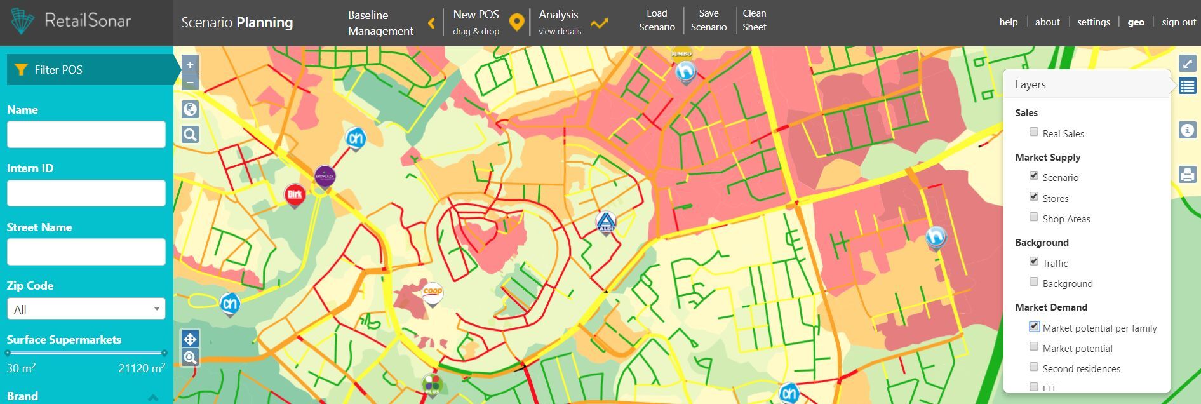Viewport: 1201px width, 404px height.
Task: Enable the Shop Areas checkbox
Action: (x=1034, y=217)
